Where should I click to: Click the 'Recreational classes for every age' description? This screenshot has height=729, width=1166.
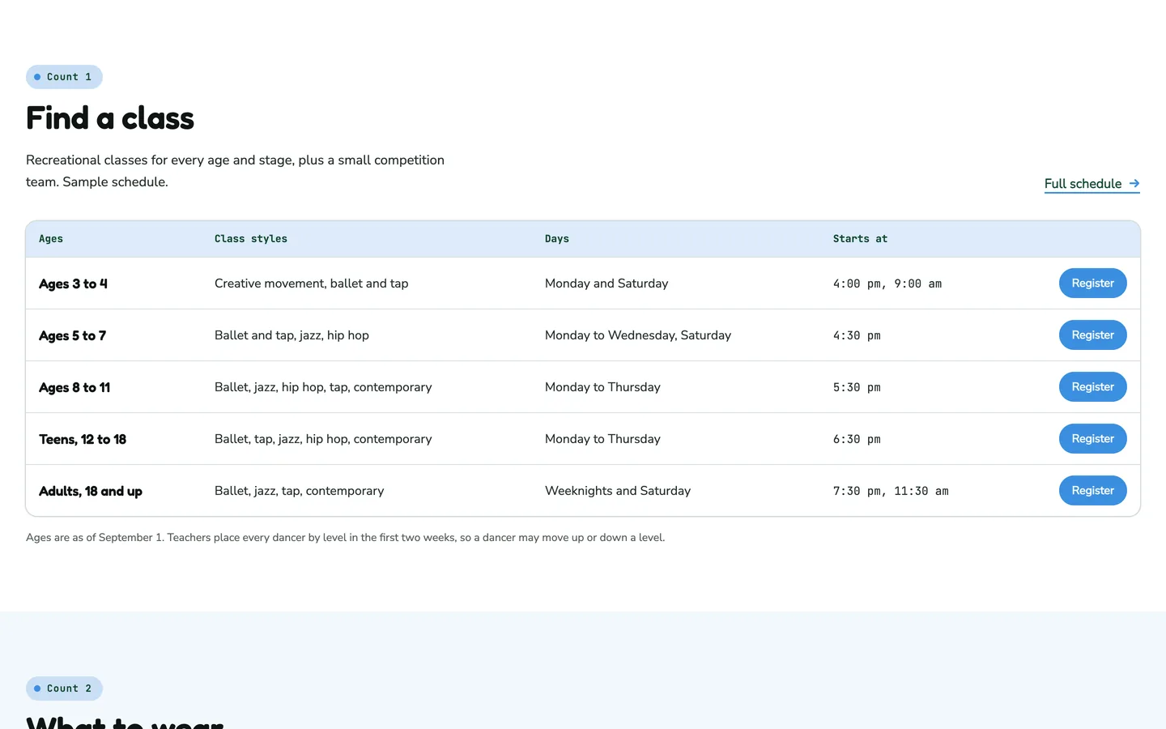(235, 171)
